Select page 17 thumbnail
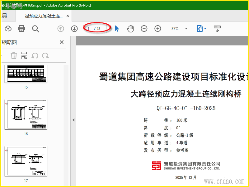The width and height of the screenshot is (249, 187). tap(26, 161)
